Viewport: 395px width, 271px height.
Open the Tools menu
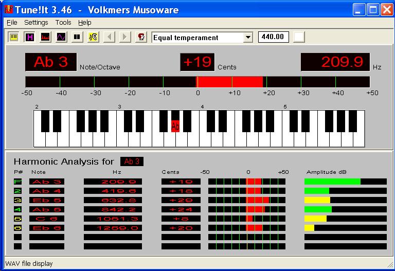tap(63, 23)
